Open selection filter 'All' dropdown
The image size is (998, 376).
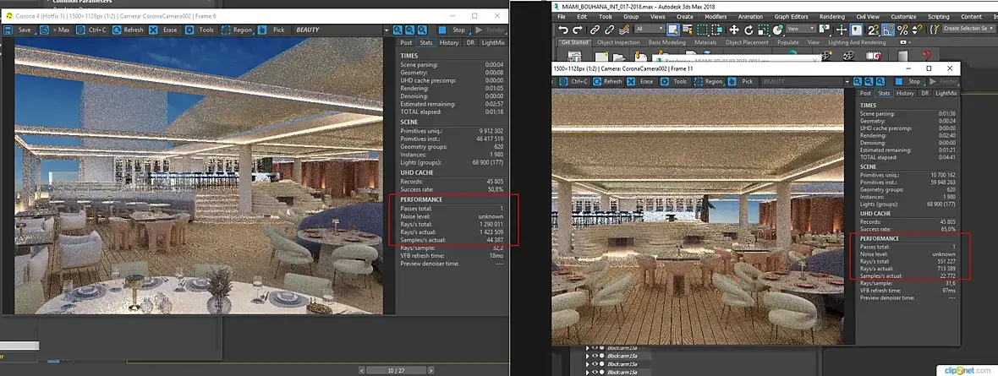pyautogui.click(x=650, y=30)
